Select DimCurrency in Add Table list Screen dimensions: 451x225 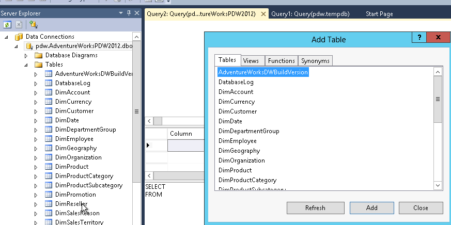coord(237,102)
